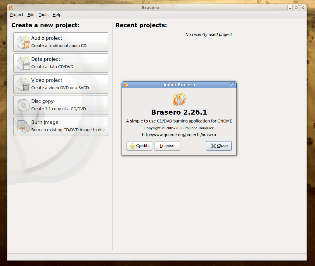Click the video disc filmstrip icon
Viewport: 315px width, 266px height.
[23, 84]
